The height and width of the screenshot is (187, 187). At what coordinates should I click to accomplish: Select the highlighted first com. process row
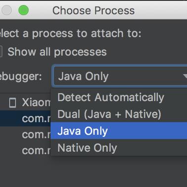pos(25,118)
